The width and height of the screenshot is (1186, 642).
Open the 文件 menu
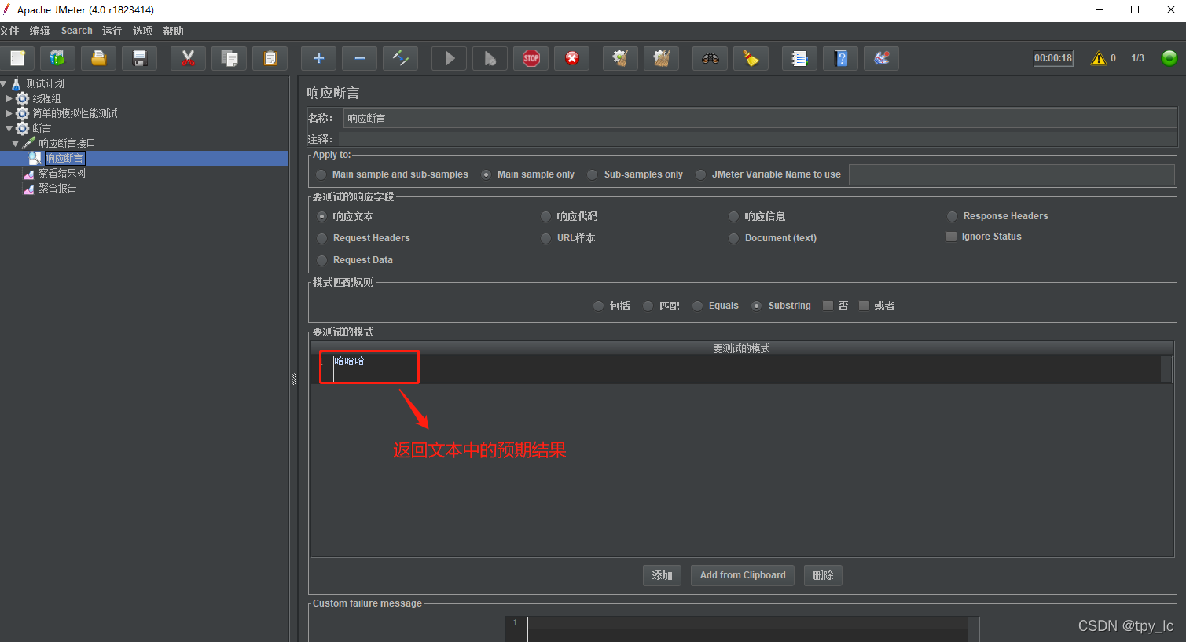[9, 31]
